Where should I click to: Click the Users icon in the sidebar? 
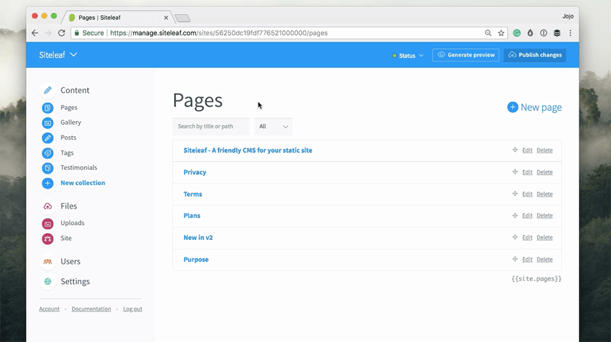coord(48,262)
